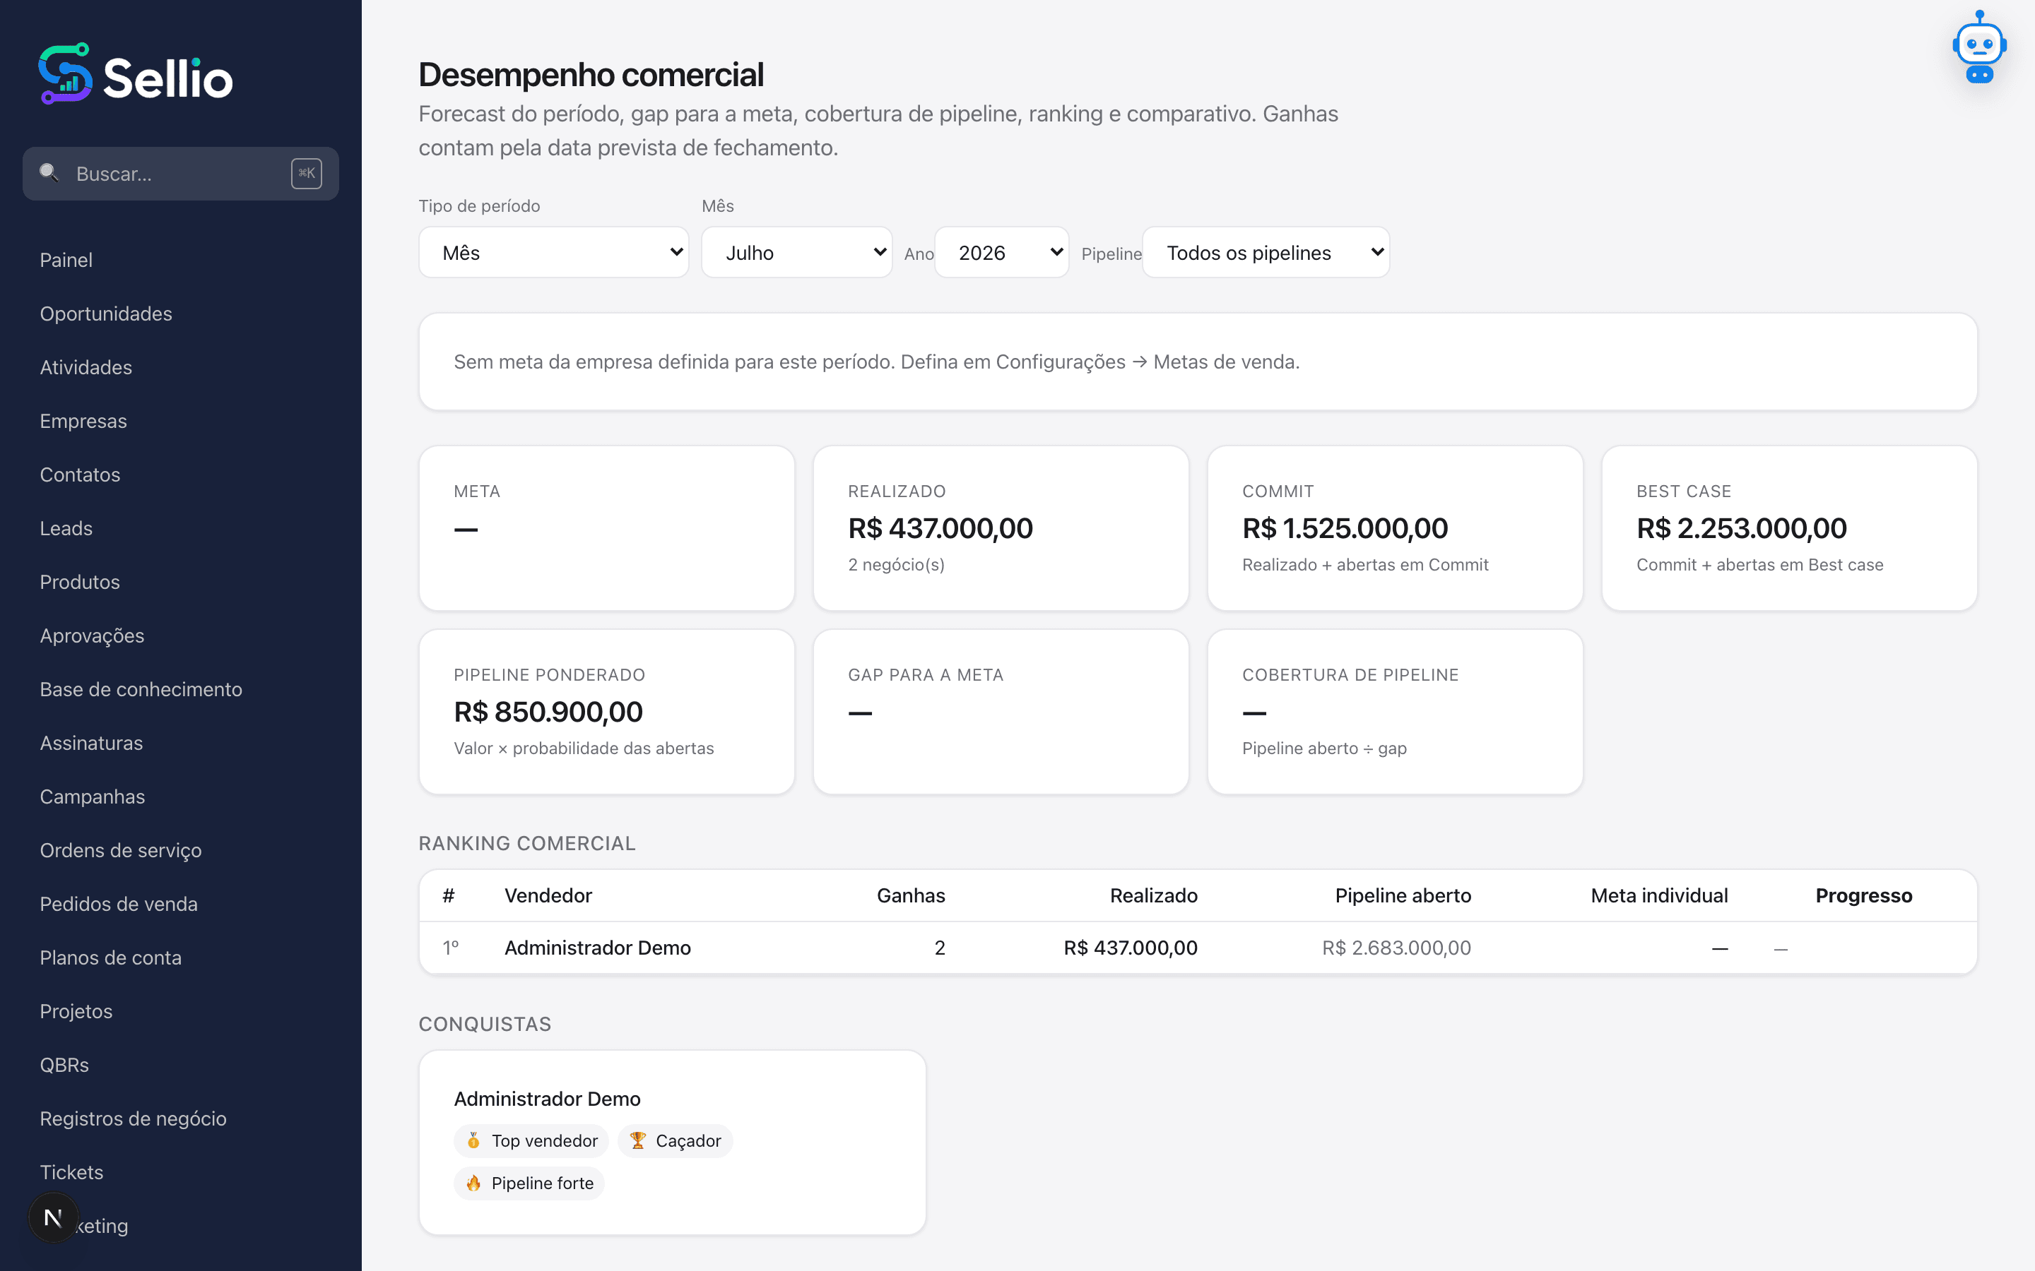
Task: Click the R$ 2.683.000,00 pipeline cell
Action: click(1396, 948)
